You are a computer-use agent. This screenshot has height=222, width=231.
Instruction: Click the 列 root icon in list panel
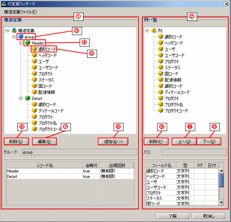154,30
